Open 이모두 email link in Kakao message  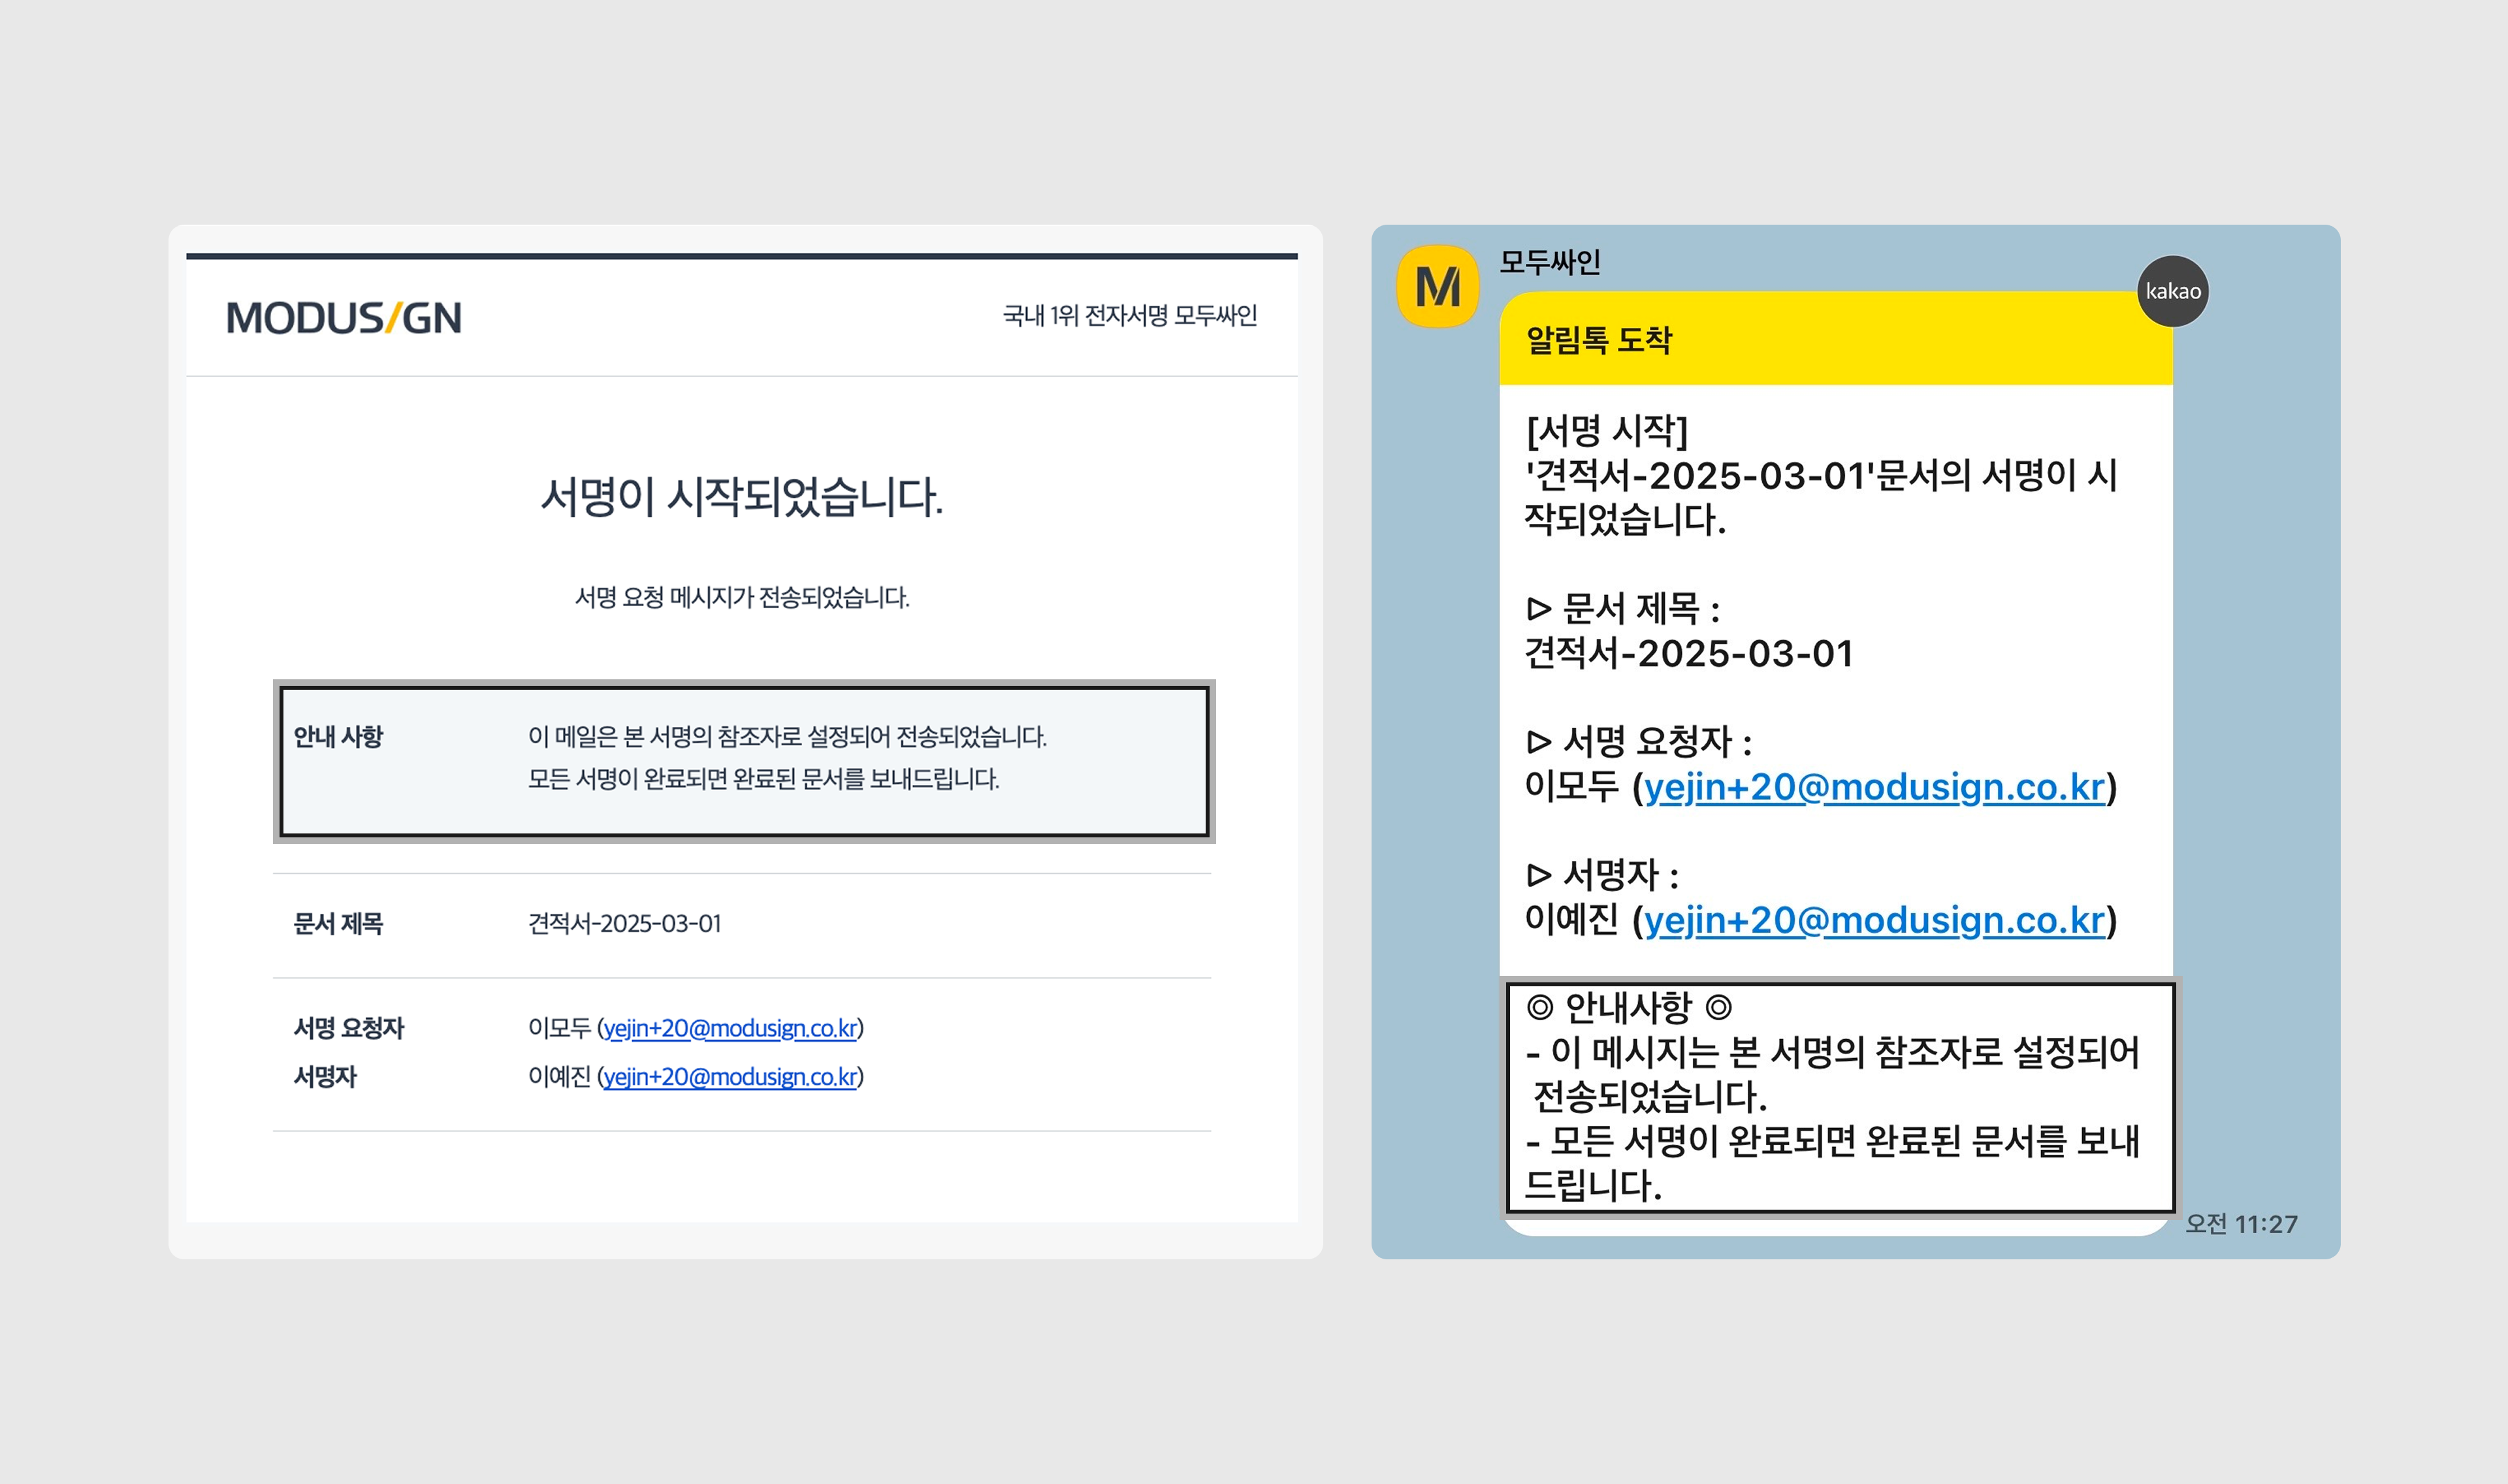[1874, 787]
